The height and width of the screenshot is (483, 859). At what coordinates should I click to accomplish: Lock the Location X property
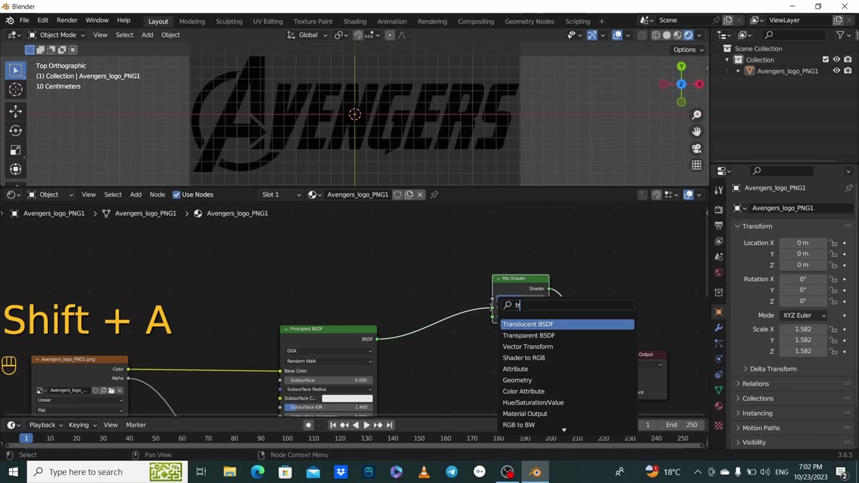click(833, 243)
